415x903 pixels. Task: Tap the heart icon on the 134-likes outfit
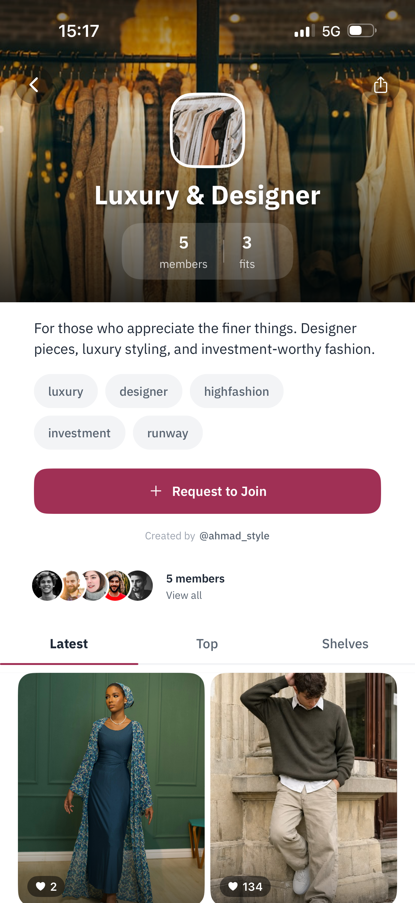click(233, 886)
